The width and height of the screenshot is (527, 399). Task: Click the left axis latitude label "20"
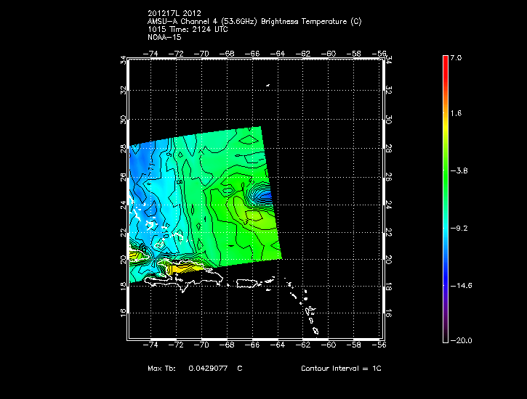(124, 260)
